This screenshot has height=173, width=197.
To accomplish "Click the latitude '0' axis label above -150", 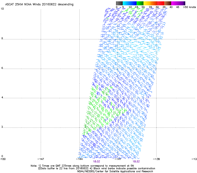I will click(2, 156).
